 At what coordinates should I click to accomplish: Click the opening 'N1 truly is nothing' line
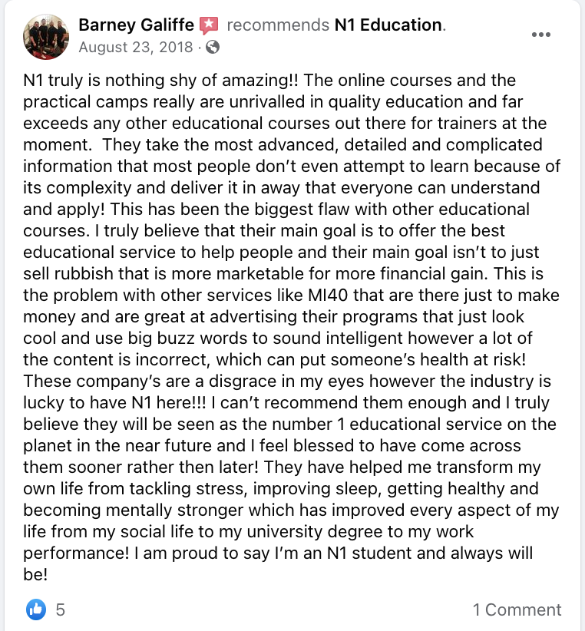(94, 81)
